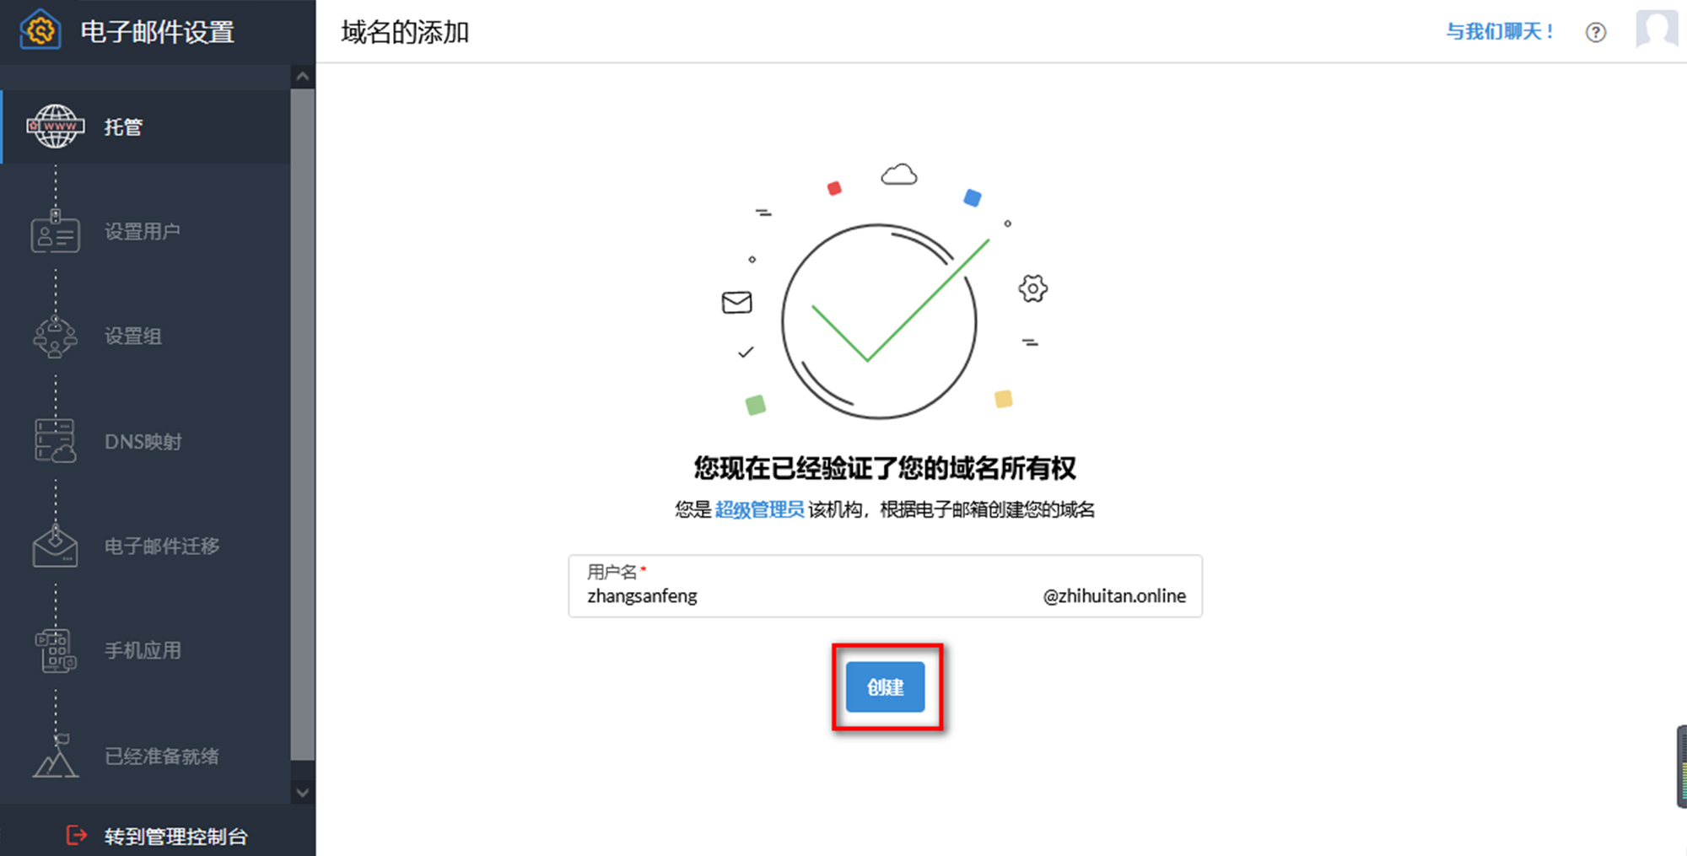Click the sidebar scroll down arrow

click(303, 793)
